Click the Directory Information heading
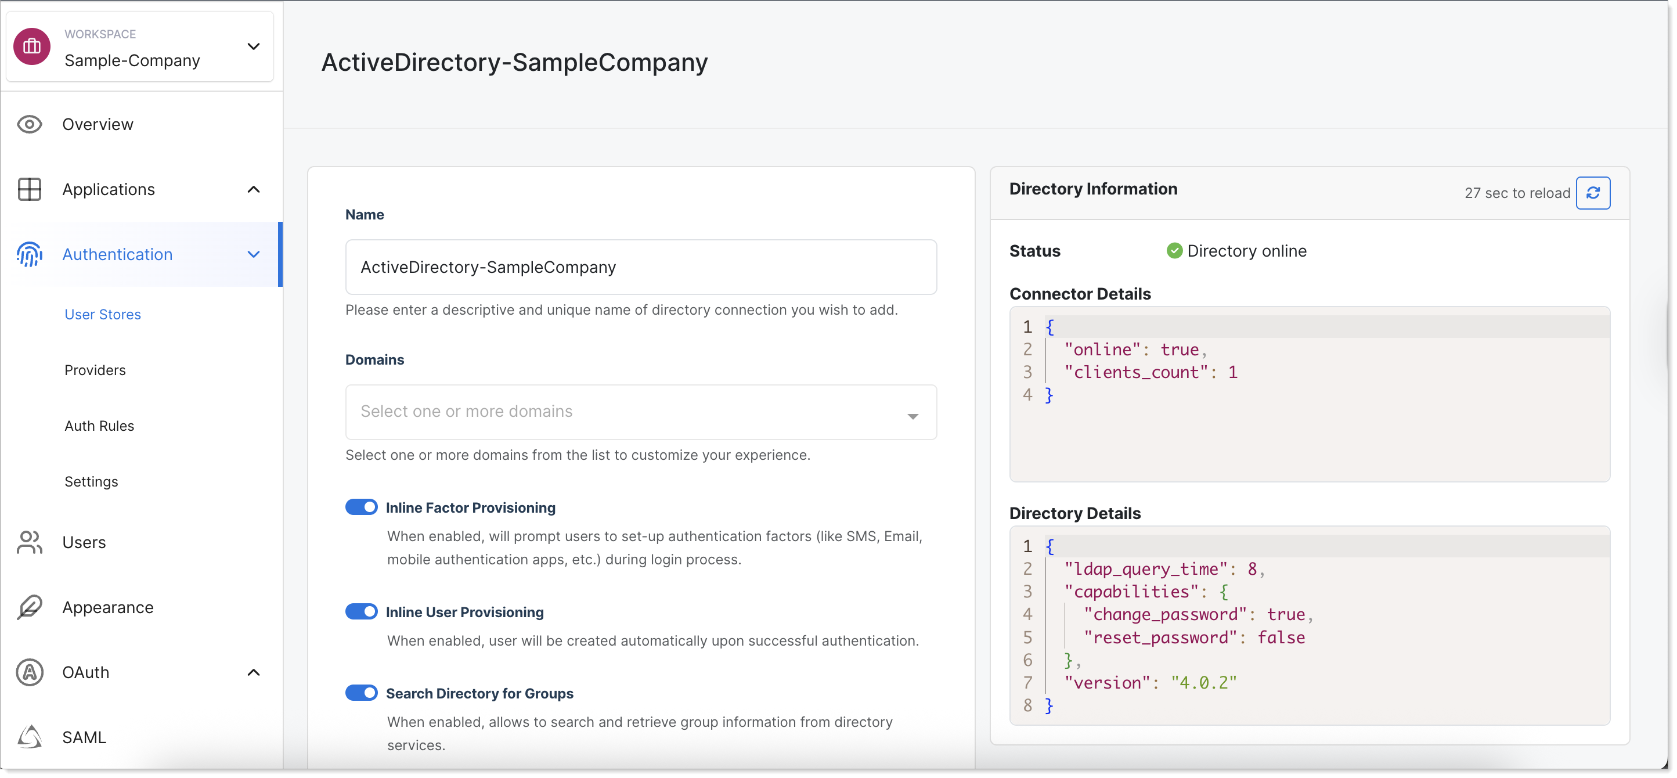This screenshot has width=1677, height=778. pos(1093,189)
